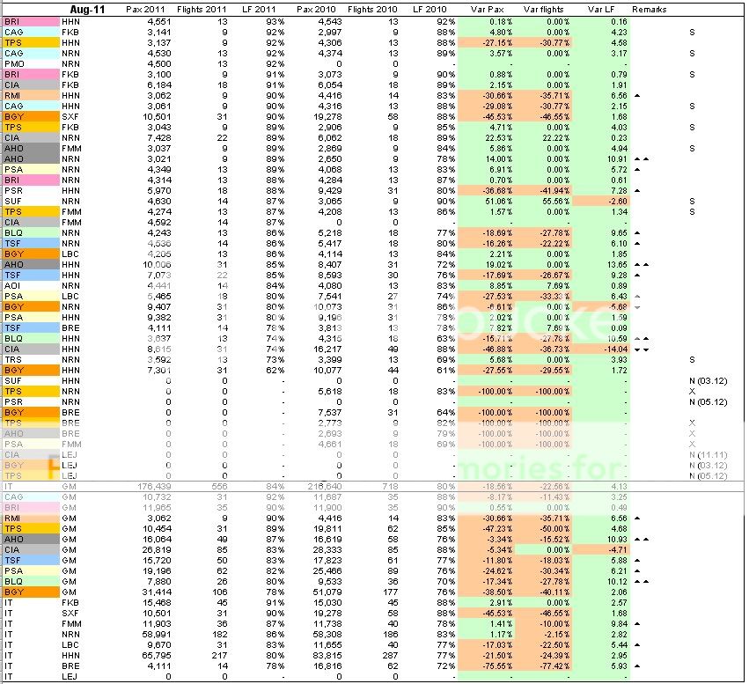
Task: Click the up-arrow beside 5.72 in PSA NRN row
Action: coord(637,169)
